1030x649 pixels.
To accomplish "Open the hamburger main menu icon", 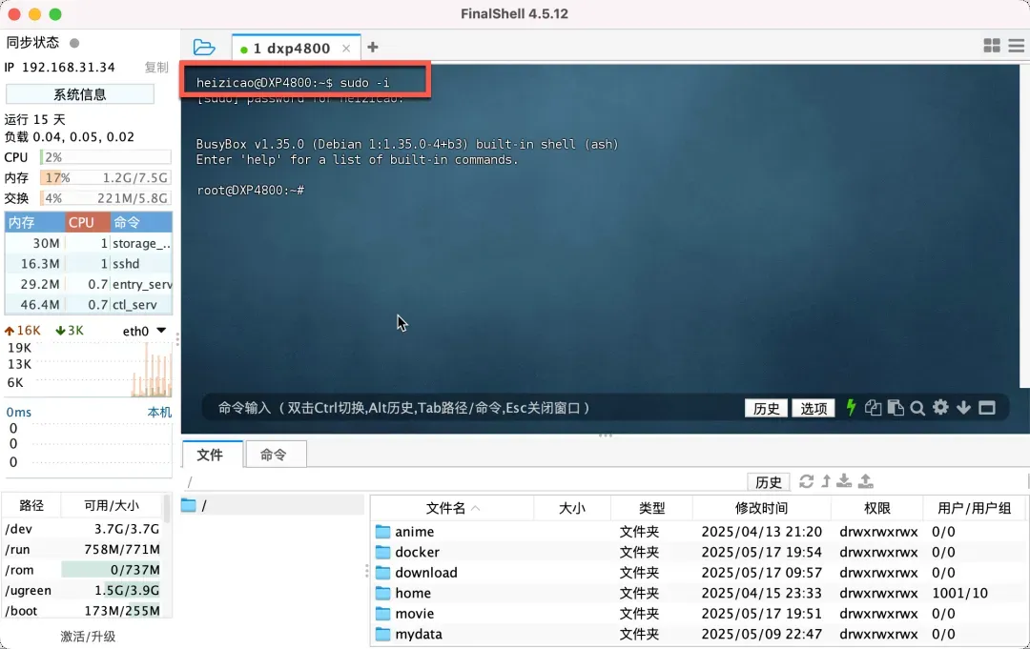I will (x=1017, y=46).
